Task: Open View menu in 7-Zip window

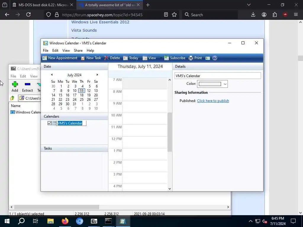Action: (34, 76)
